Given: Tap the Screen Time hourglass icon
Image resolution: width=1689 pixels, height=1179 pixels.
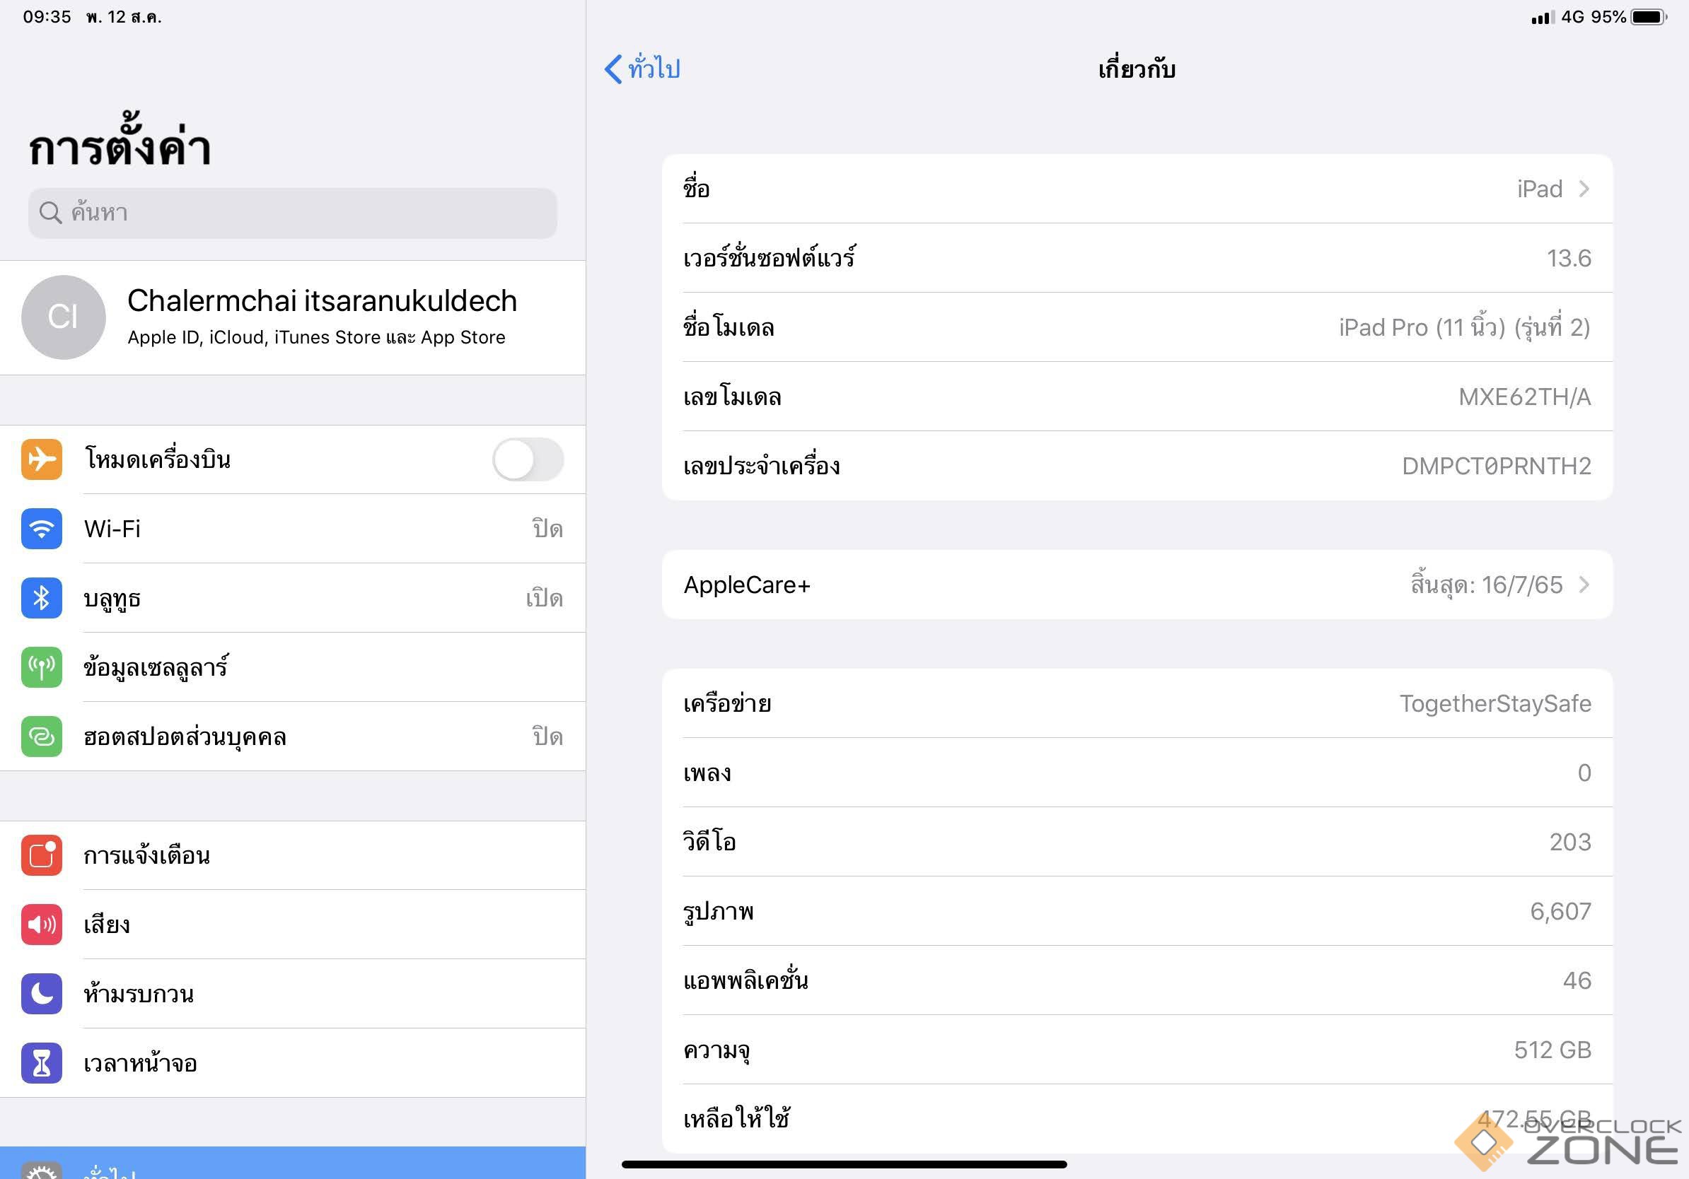Looking at the screenshot, I should tap(41, 1063).
